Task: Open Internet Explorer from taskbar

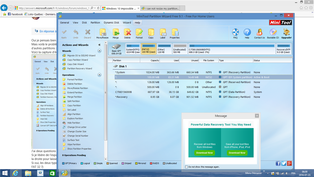Action: click(x=15, y=173)
